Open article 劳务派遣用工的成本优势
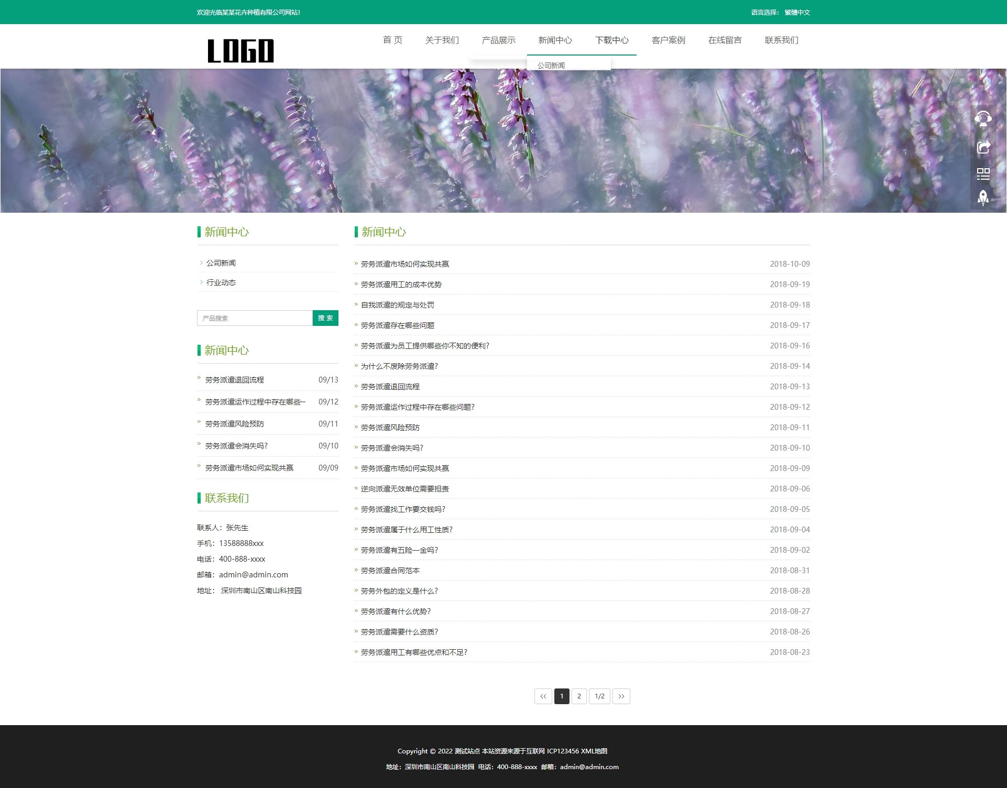The height and width of the screenshot is (788, 1007). pos(401,284)
